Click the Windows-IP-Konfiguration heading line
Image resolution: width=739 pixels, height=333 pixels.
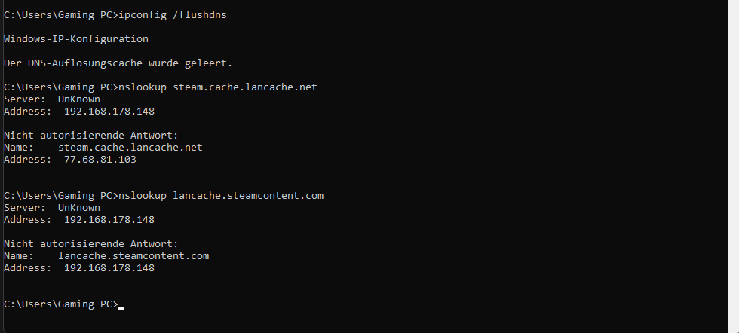coord(76,39)
